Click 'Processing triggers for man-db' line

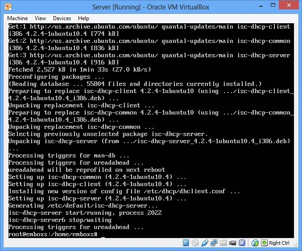click(x=69, y=156)
